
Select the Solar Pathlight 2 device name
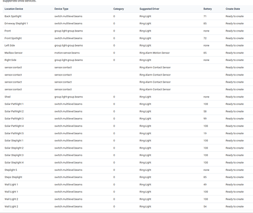click(14, 111)
